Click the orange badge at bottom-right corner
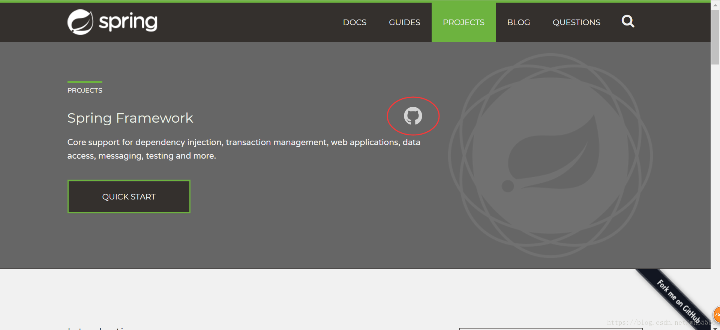Viewport: 720px width, 330px height. pos(716,314)
